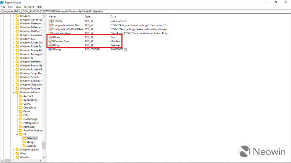Expand the WlanSvc key
The image size is (291, 163).
[x=14, y=157]
